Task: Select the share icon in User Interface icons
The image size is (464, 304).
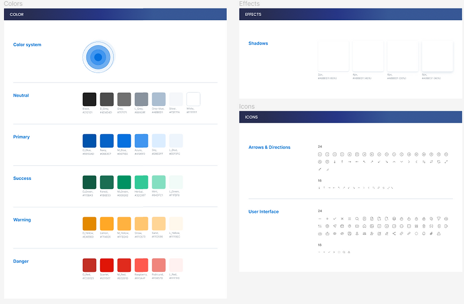Action: coord(394,233)
